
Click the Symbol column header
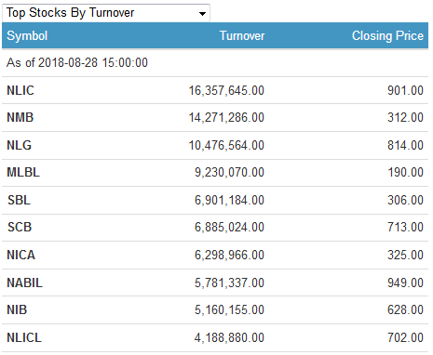click(x=27, y=35)
